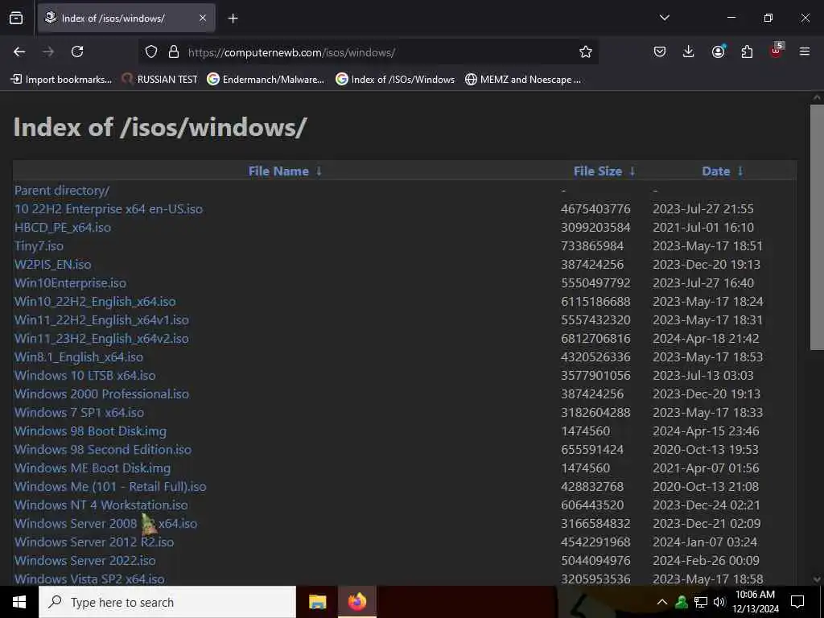Screen dimensions: 824x618
Task: Click file size 4675403776
Action: point(595,208)
